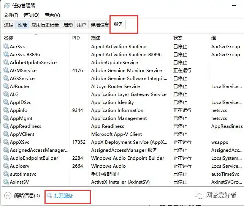Sort by the 描述 column header
Viewport: 244px width, 206px height.
(x=130, y=38)
